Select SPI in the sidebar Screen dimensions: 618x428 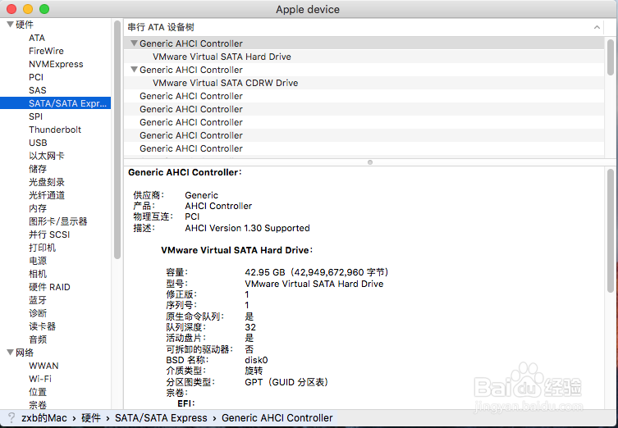[x=35, y=116]
